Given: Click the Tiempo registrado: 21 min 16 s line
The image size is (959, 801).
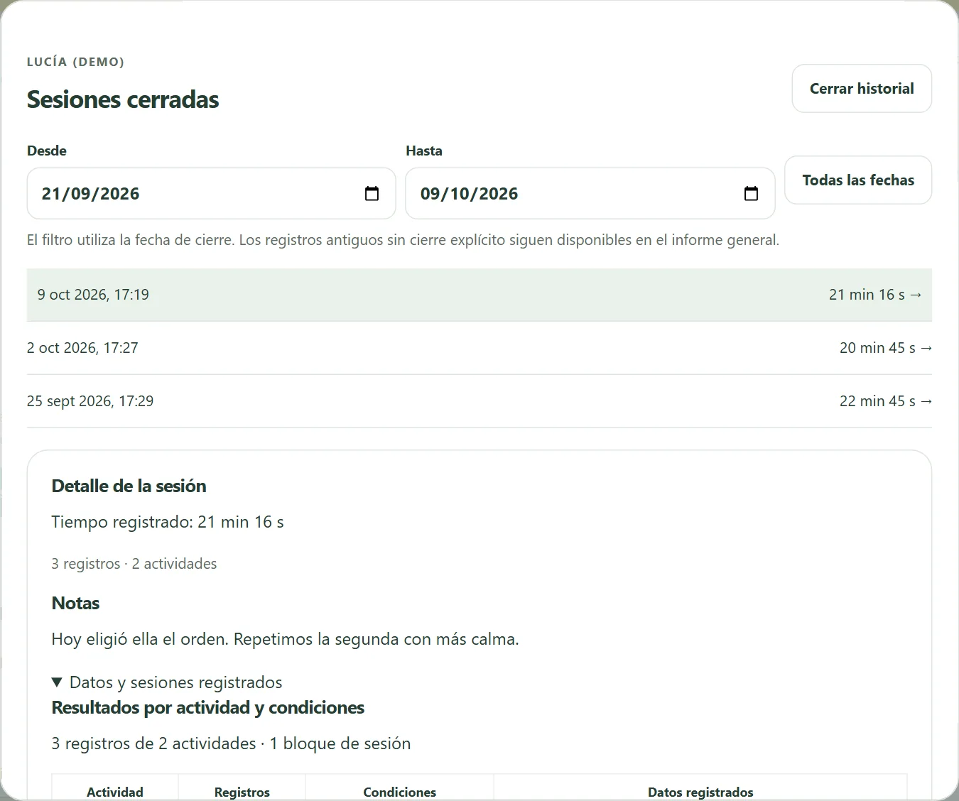Looking at the screenshot, I should tap(168, 522).
